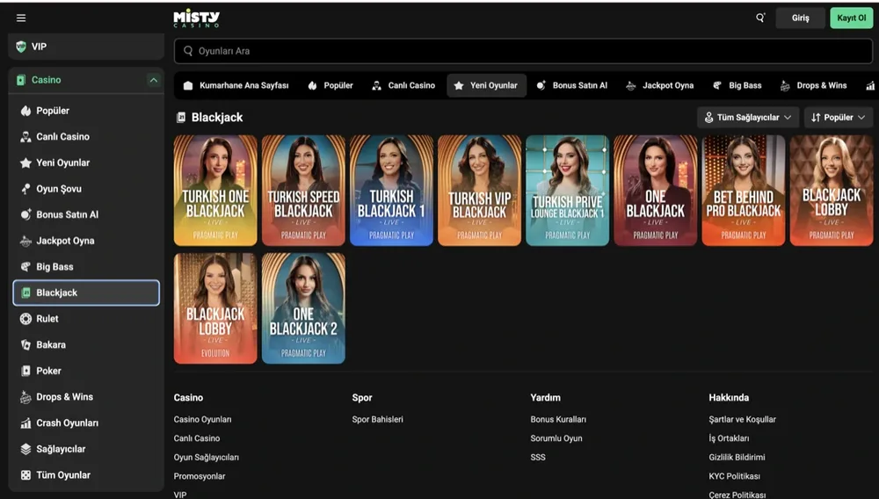Click the VIP shield icon
The height and width of the screenshot is (499, 879).
tap(21, 47)
